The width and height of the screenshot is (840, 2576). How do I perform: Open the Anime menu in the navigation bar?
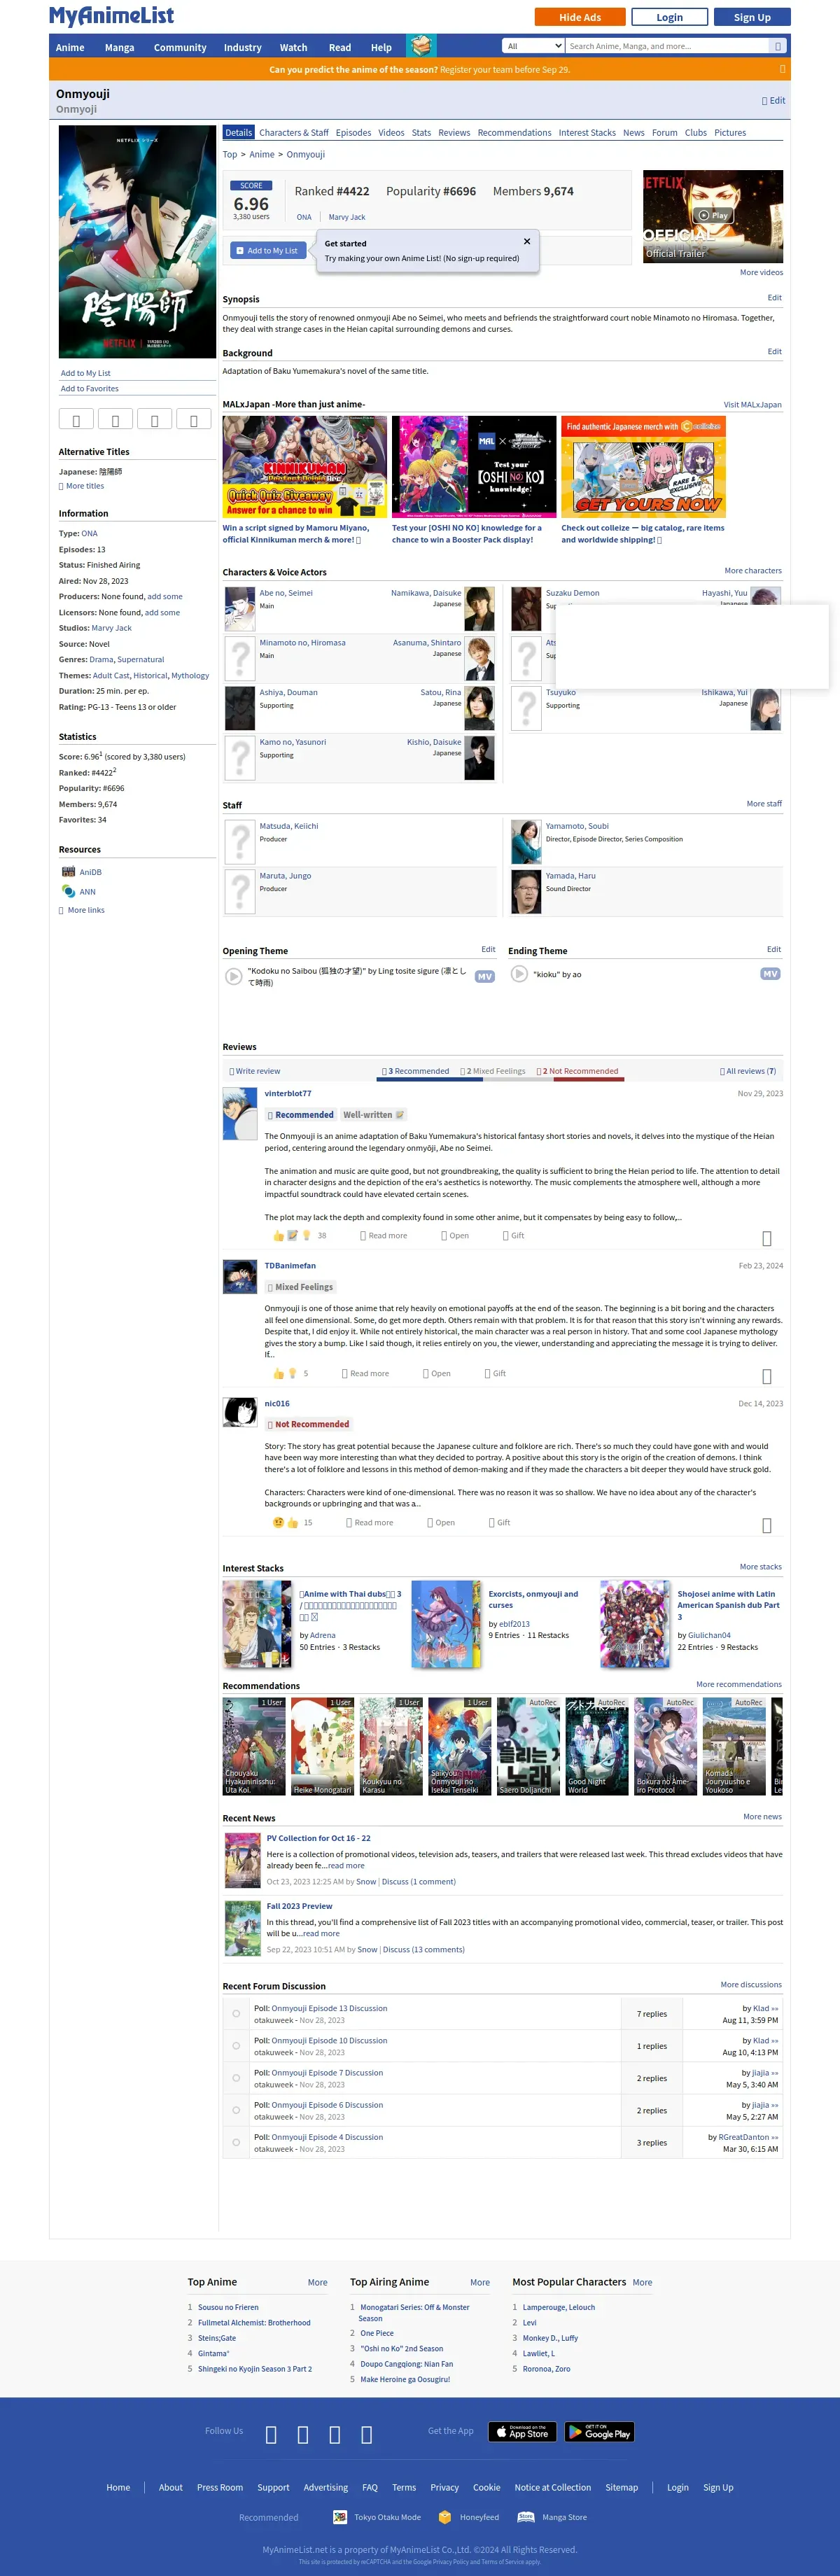70,47
